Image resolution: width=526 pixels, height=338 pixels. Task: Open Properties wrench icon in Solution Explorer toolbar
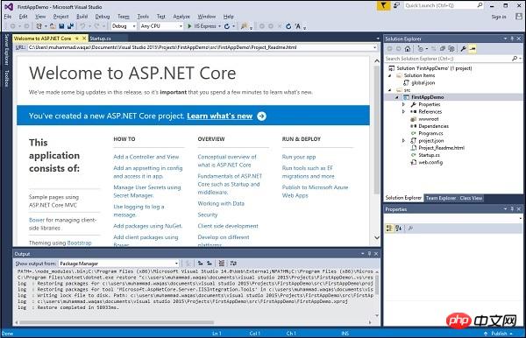coord(463,48)
